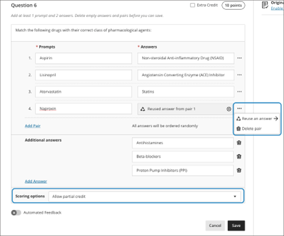
Task: Click the original content icon at top right
Action: (265, 5)
